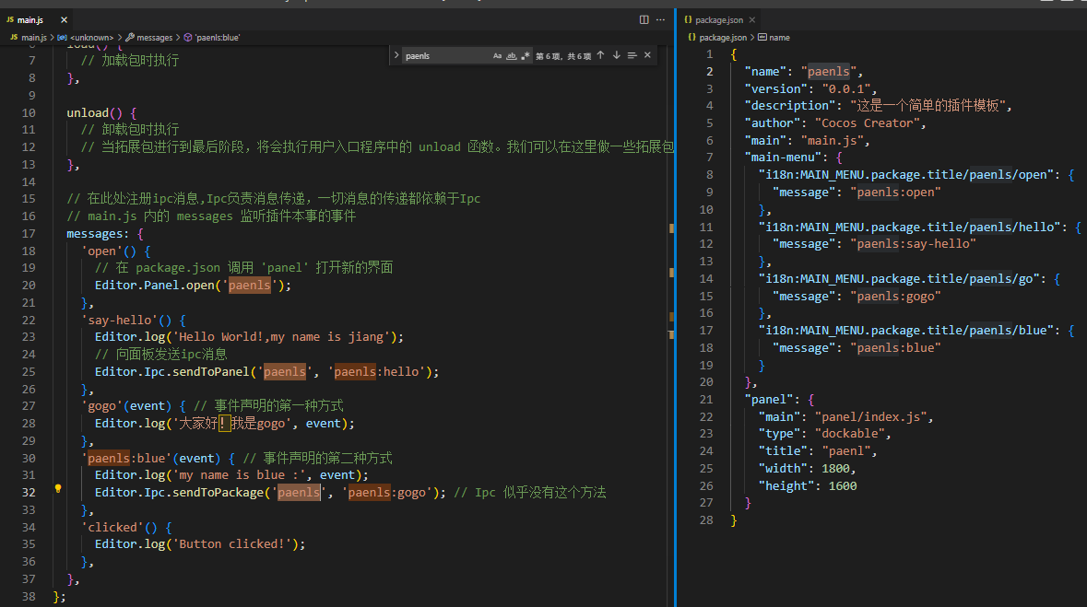
Task: Click highlighted 'paenls' in Editor.Panel.open call
Action: pyautogui.click(x=250, y=285)
